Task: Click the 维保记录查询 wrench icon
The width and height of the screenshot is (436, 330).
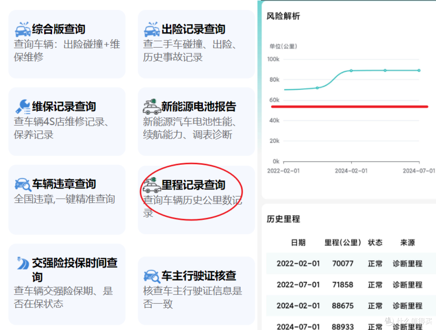Action: [x=23, y=107]
